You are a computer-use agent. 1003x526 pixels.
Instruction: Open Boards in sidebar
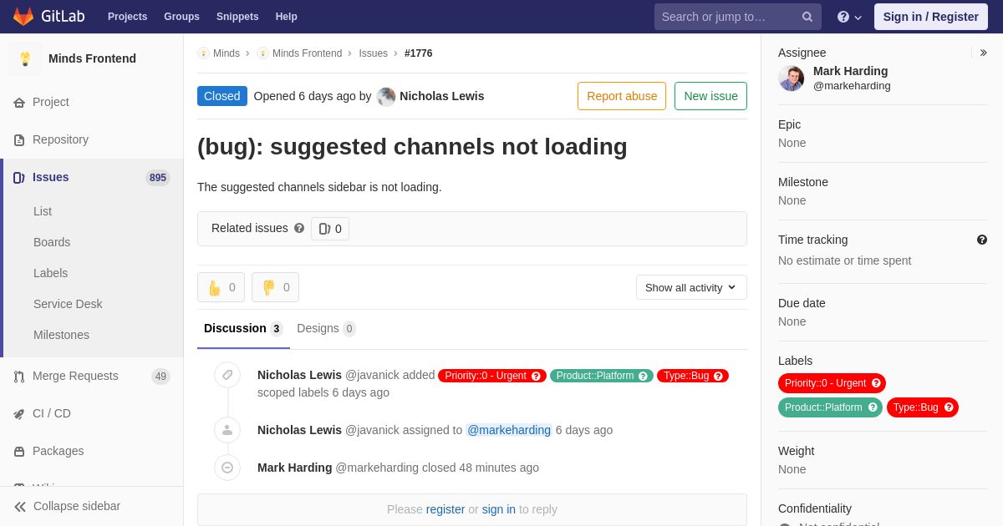52,243
